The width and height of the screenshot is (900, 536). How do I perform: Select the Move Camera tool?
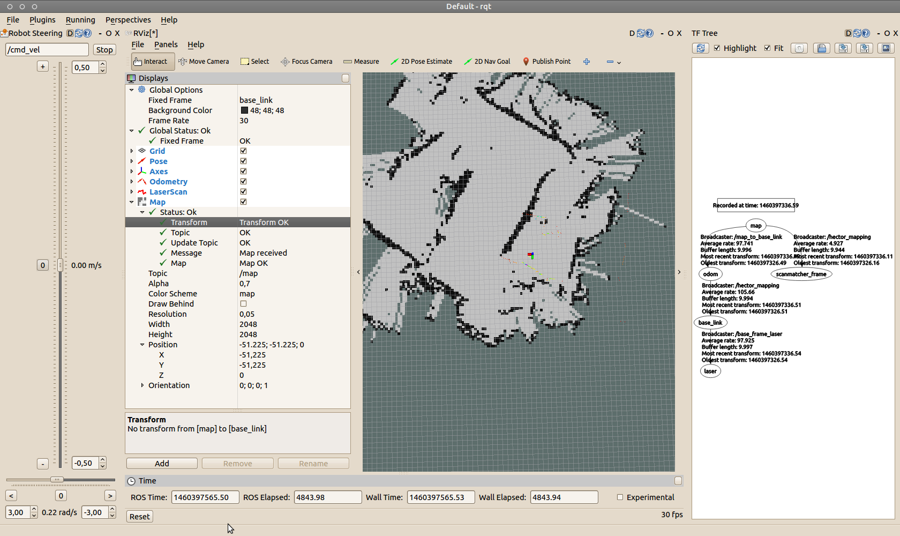204,62
